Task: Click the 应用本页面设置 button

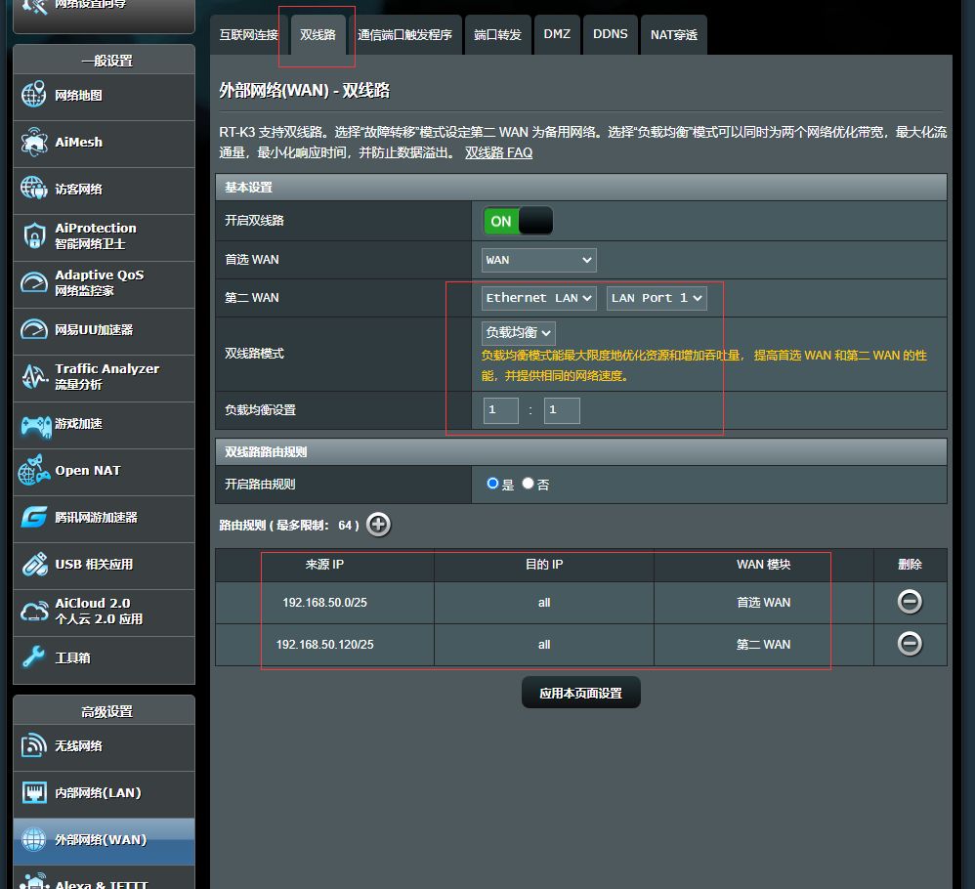Action: pos(580,693)
